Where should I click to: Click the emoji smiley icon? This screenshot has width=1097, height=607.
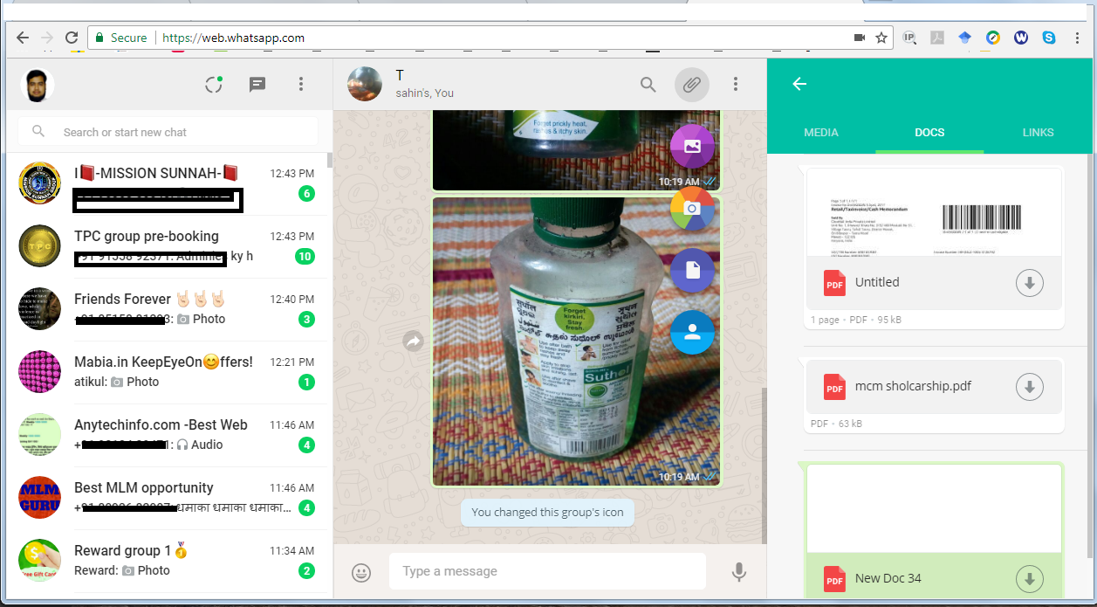coord(361,572)
